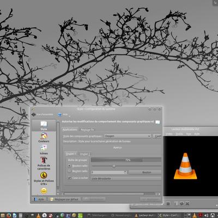Open the Aide menu in VLC
The height and width of the screenshot is (218, 218).
tap(197, 134)
